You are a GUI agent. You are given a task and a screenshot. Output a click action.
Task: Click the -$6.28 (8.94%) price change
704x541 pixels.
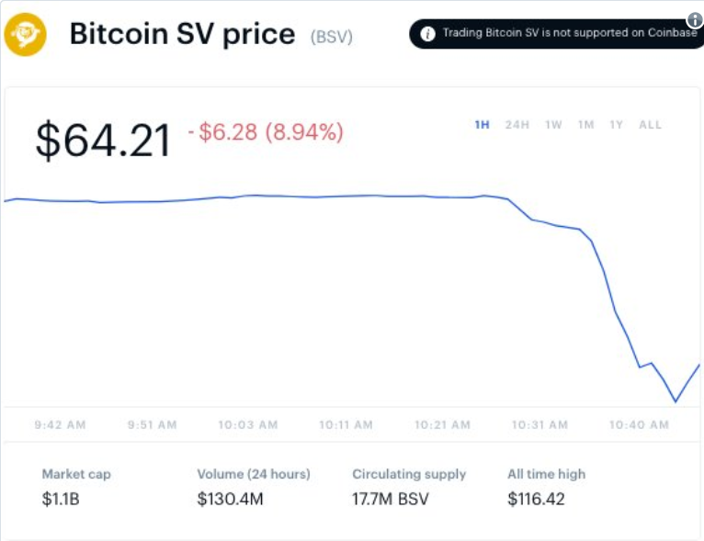pyautogui.click(x=266, y=132)
